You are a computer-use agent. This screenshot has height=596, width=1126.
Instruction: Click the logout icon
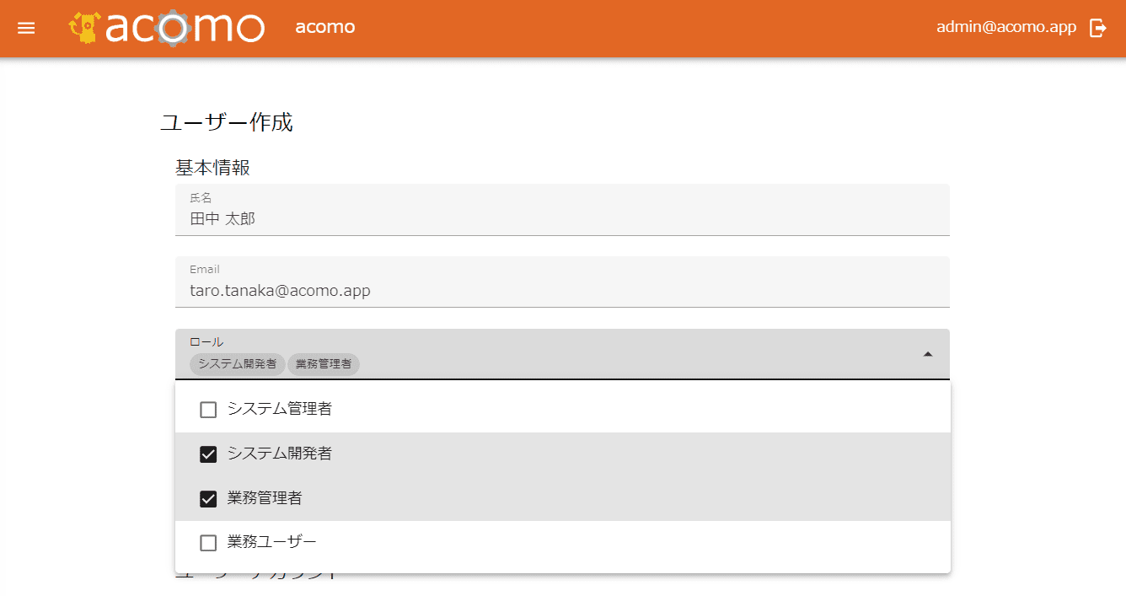1098,28
